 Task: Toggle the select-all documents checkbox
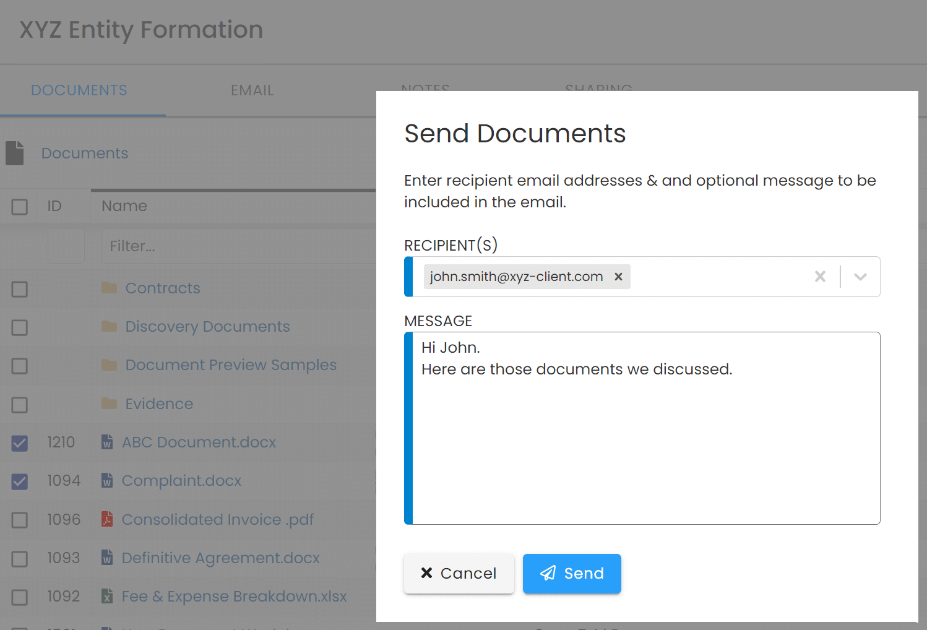[x=20, y=207]
